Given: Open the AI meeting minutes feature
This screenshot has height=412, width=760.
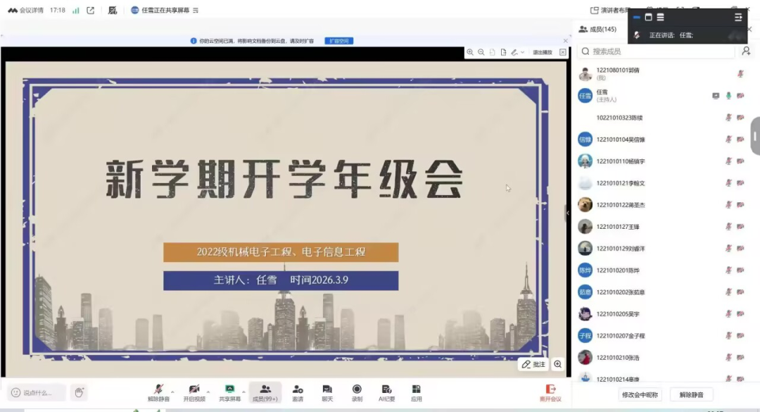Looking at the screenshot, I should (x=386, y=393).
